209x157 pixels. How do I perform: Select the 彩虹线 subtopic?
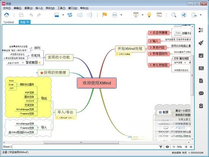coord(36,56)
